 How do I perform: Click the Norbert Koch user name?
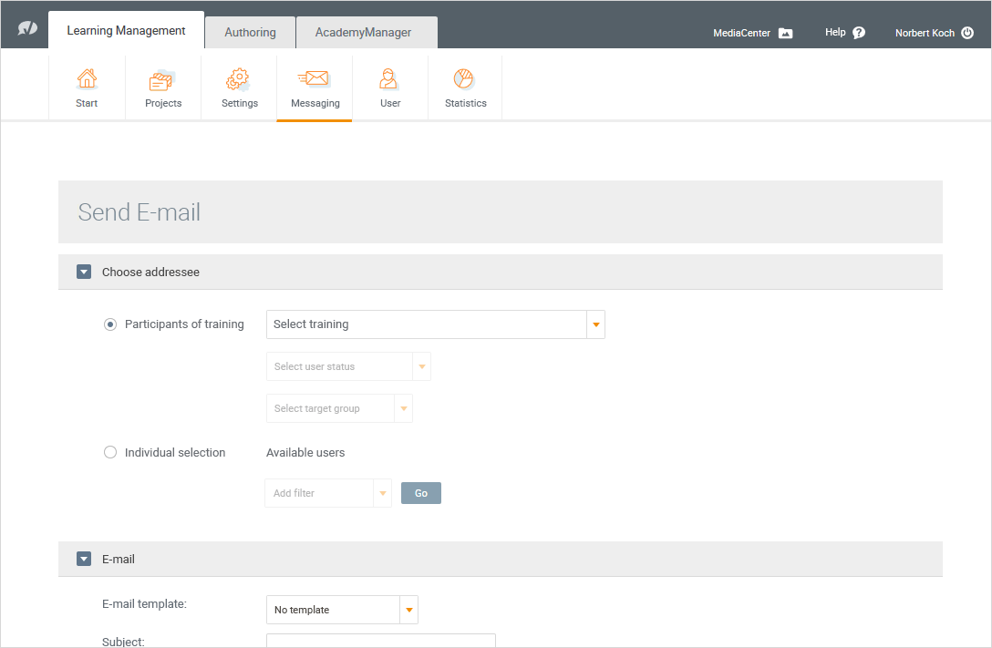tap(925, 33)
